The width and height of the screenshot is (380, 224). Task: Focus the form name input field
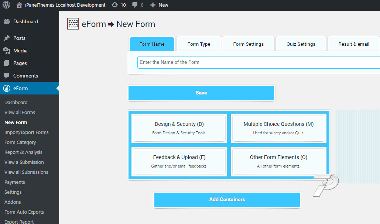(x=259, y=62)
